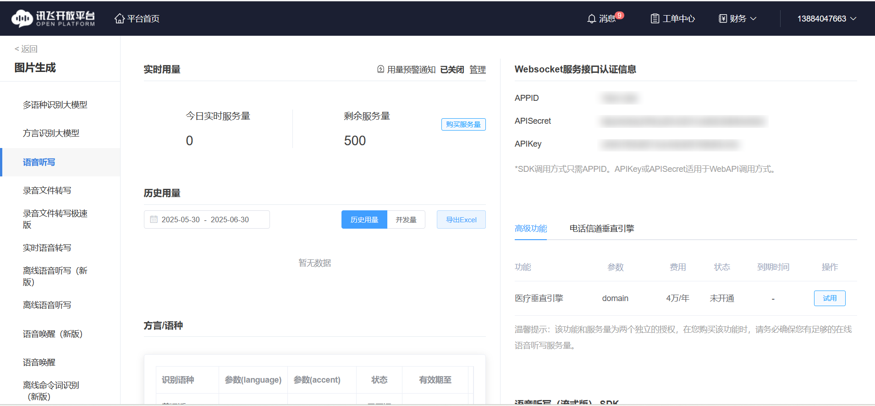
Task: Click the 暂无数据 empty state text
Action: (315, 263)
